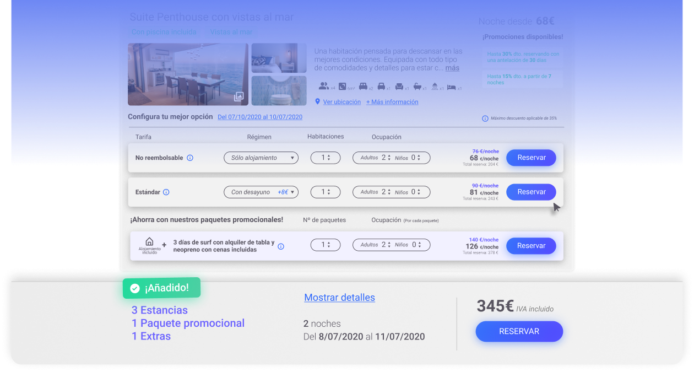Open the Sólo alojamiento régimen dropdown
This screenshot has height=372, width=694.
(261, 158)
